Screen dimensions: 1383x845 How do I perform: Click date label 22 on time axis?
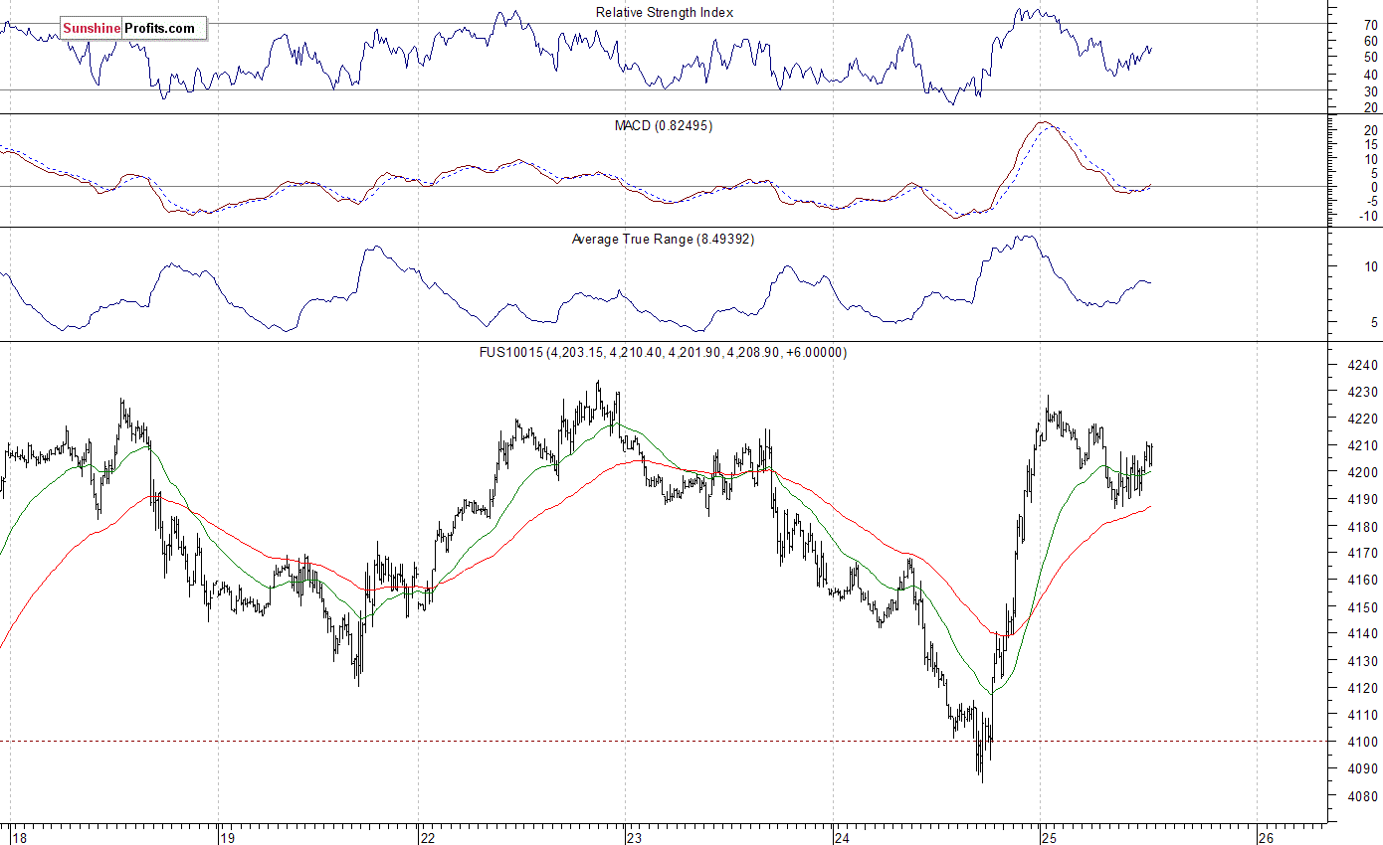click(428, 837)
